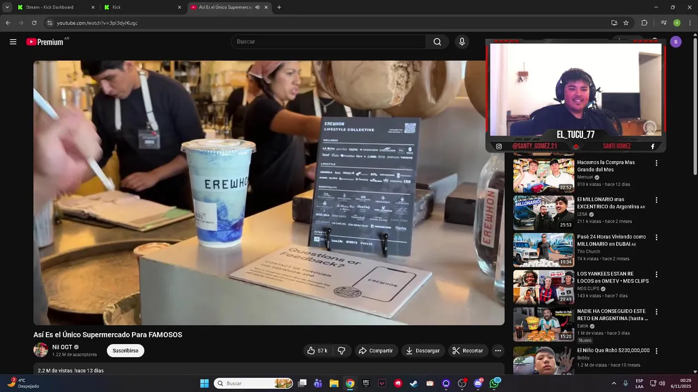This screenshot has height=392, width=698.
Task: Go back in browser history
Action: click(x=8, y=23)
